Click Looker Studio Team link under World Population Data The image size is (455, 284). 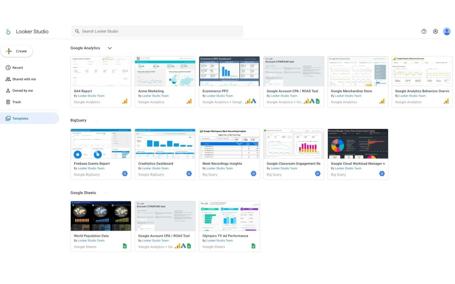click(x=91, y=241)
